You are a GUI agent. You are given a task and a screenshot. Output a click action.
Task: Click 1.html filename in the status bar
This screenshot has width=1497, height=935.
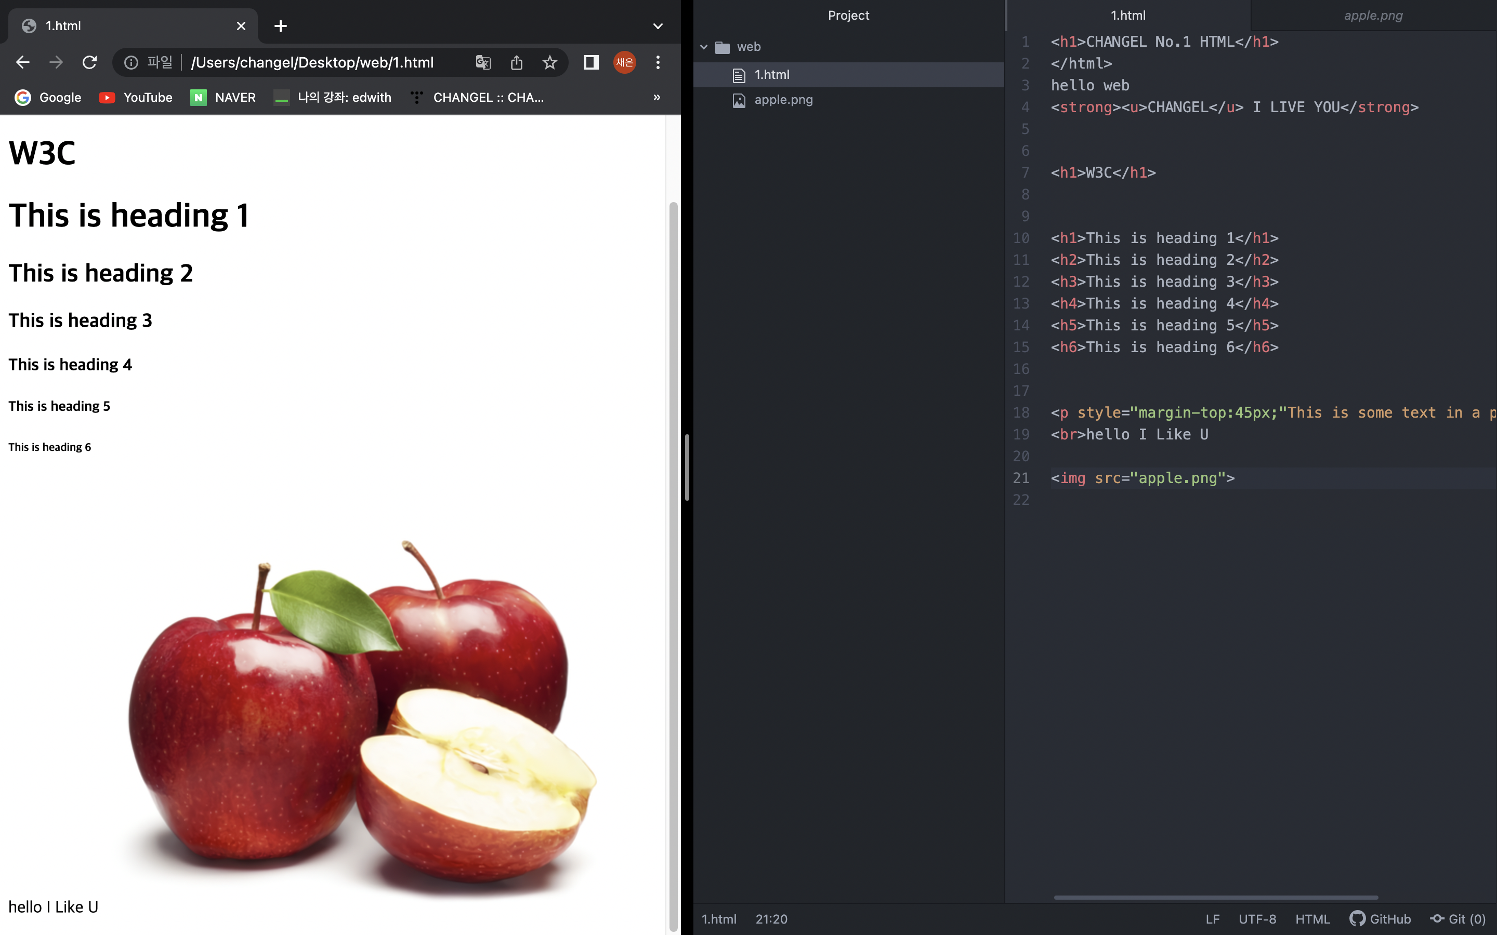pyautogui.click(x=719, y=919)
